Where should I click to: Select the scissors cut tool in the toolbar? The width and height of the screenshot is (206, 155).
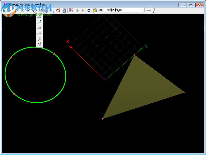(16, 11)
